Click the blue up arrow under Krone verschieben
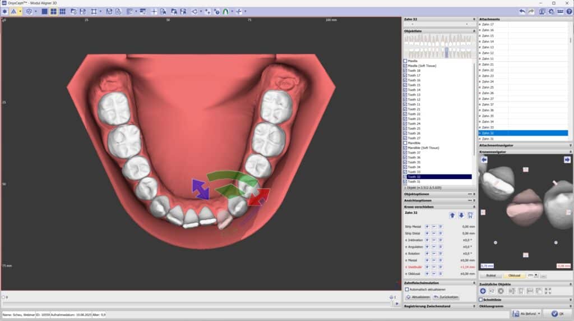Screen dimensions: 574x321 pyautogui.click(x=452, y=215)
